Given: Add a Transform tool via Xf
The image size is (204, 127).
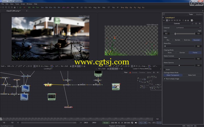Looking at the screenshot, I should coord(118,8).
